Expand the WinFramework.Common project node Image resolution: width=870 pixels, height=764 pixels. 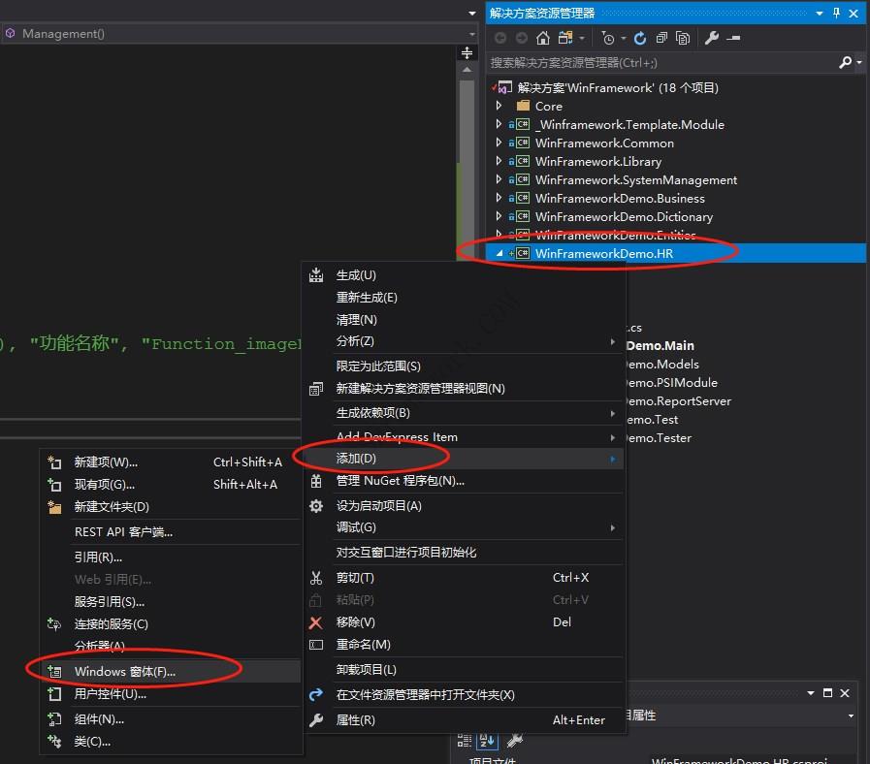[x=499, y=143]
